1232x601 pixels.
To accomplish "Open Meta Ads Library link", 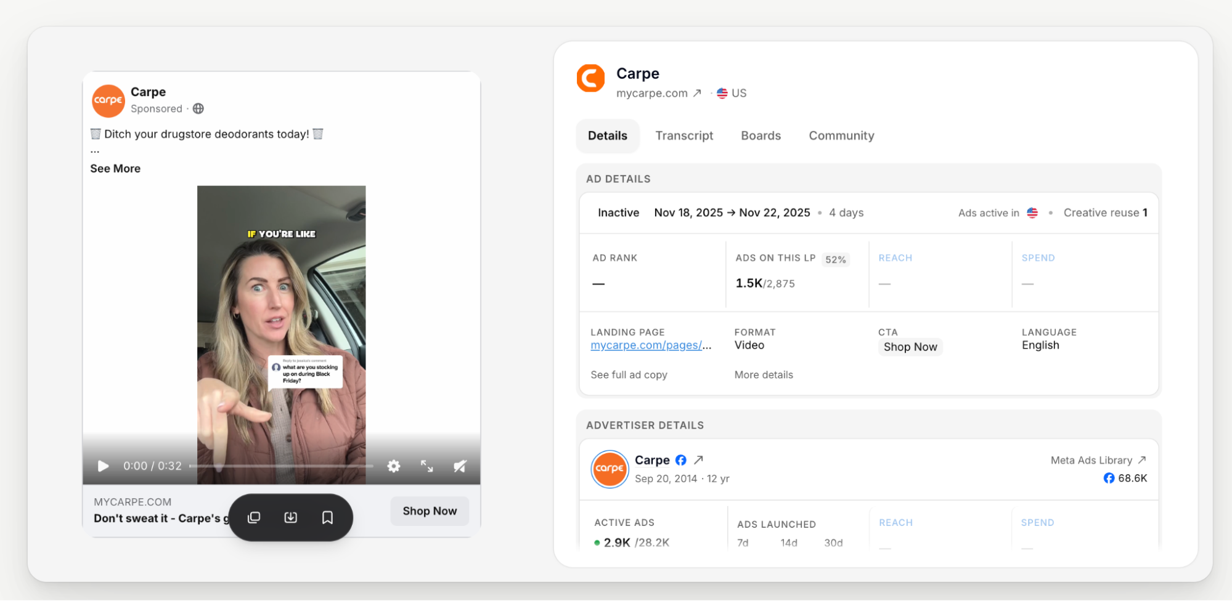I will [x=1098, y=460].
